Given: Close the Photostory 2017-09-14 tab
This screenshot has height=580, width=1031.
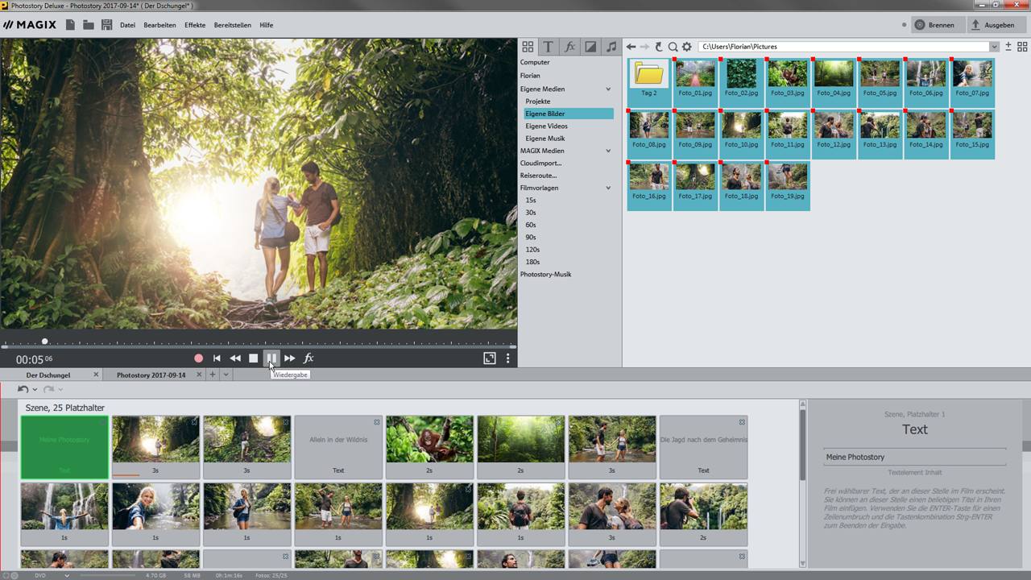Looking at the screenshot, I should pos(200,375).
